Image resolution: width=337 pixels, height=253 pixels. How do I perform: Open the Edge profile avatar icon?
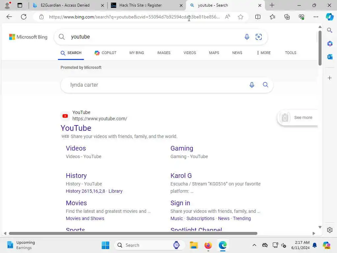[8, 5]
